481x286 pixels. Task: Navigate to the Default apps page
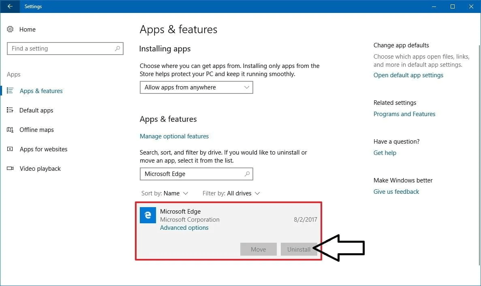click(36, 110)
